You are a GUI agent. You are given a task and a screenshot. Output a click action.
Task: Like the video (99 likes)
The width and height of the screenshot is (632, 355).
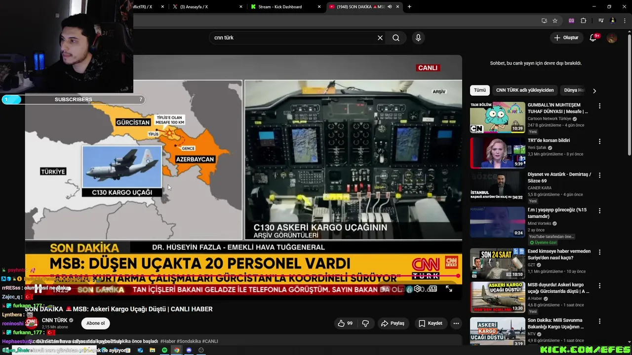(x=345, y=323)
